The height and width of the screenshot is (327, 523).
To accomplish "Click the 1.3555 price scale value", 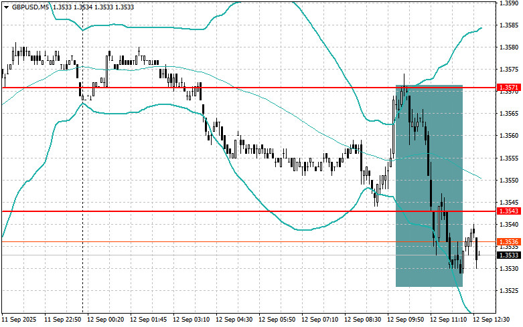I will coord(509,158).
